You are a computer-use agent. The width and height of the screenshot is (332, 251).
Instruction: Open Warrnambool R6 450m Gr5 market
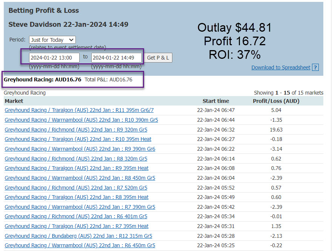click(x=80, y=245)
